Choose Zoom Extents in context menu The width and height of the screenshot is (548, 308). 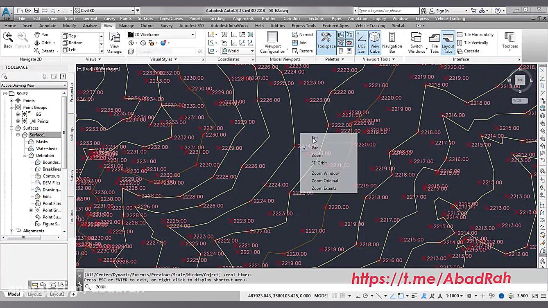pyautogui.click(x=324, y=188)
